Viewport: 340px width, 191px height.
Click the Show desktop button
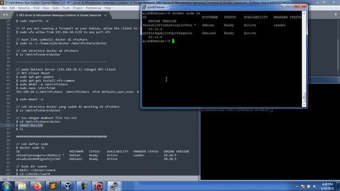pyautogui.click(x=338, y=186)
